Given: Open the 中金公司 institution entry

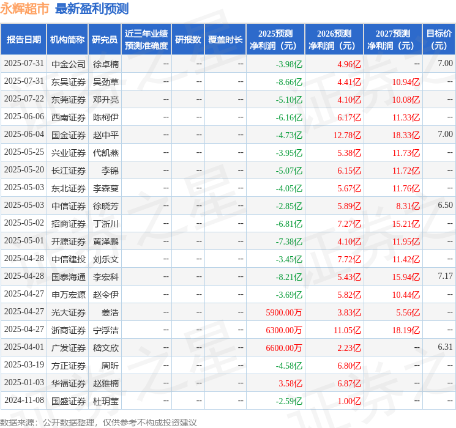Looking at the screenshot, I should coord(69,64).
